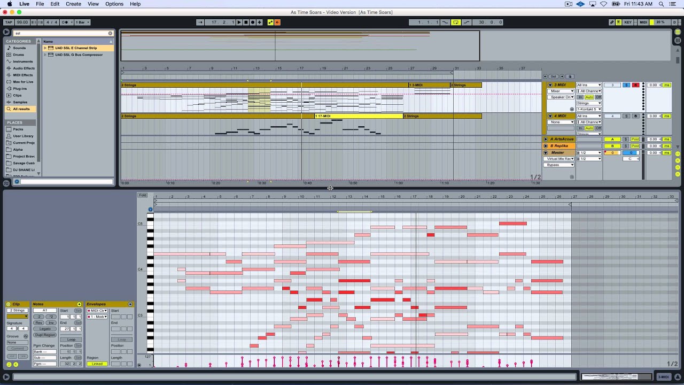The width and height of the screenshot is (684, 385).
Task: Click the TAP tempo button
Action: point(9,22)
